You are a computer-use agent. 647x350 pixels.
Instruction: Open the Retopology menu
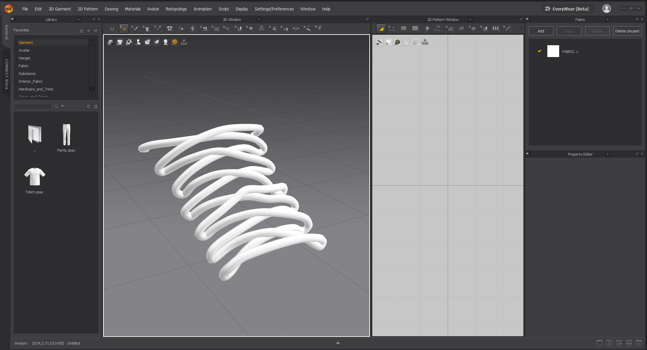(176, 9)
